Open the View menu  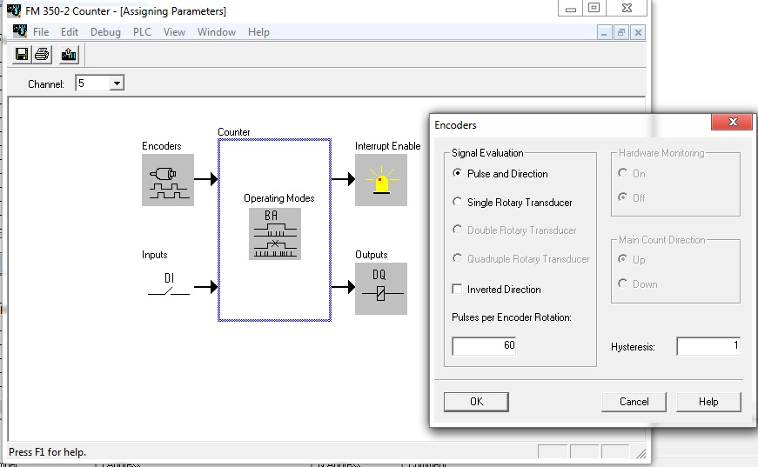click(174, 32)
